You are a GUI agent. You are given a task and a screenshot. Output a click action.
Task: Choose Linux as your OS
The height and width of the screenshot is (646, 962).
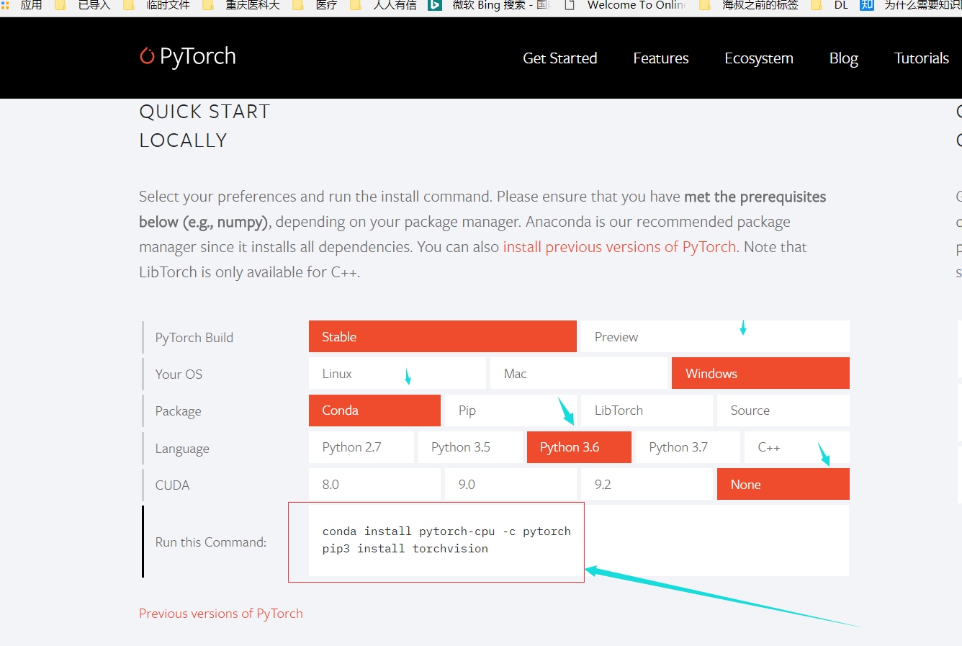click(397, 373)
